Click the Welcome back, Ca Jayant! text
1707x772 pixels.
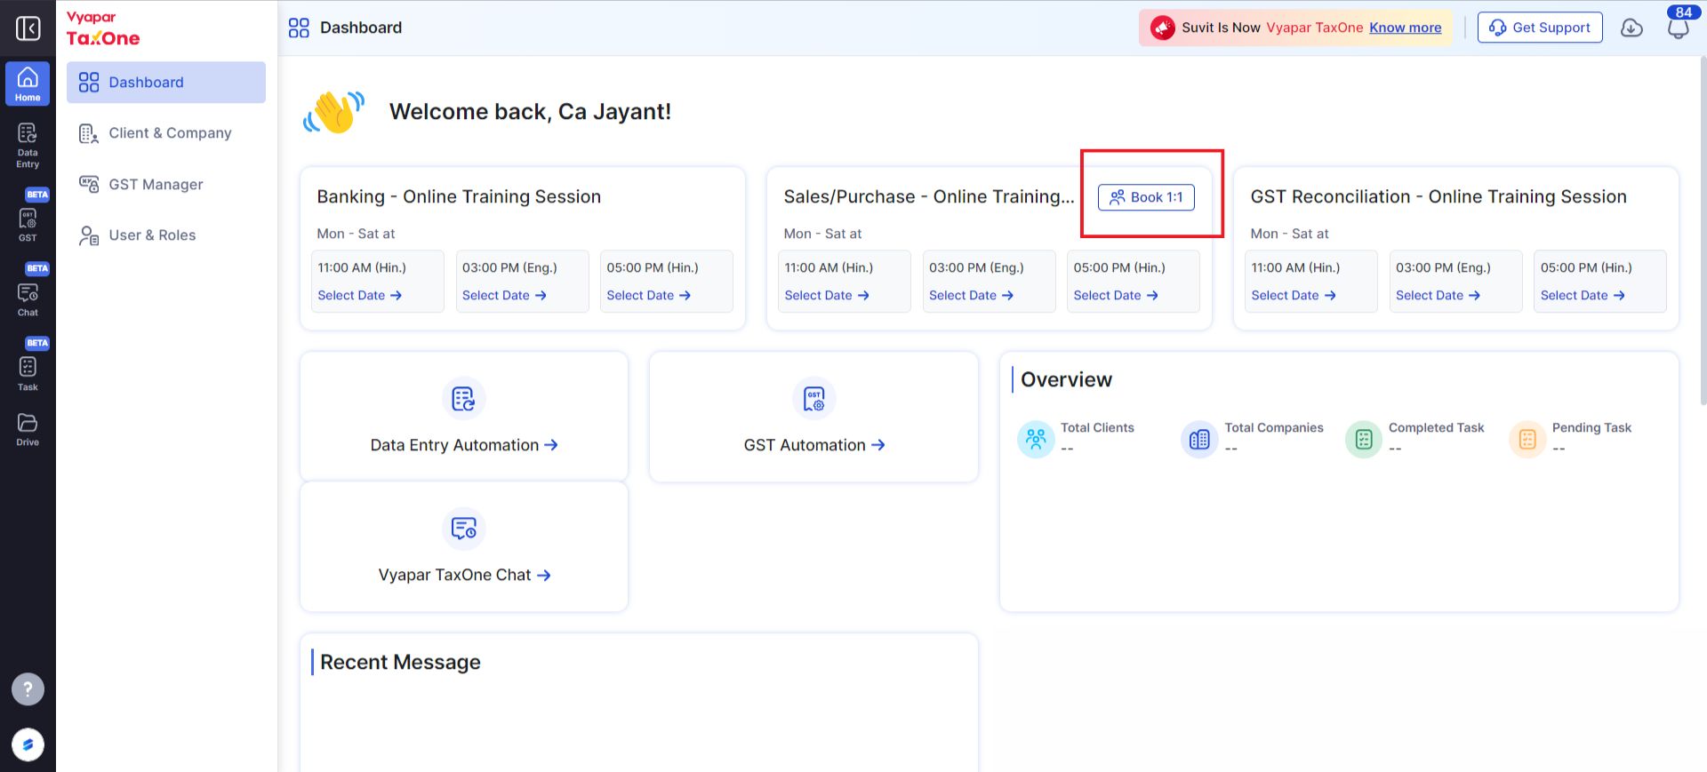[x=530, y=112]
